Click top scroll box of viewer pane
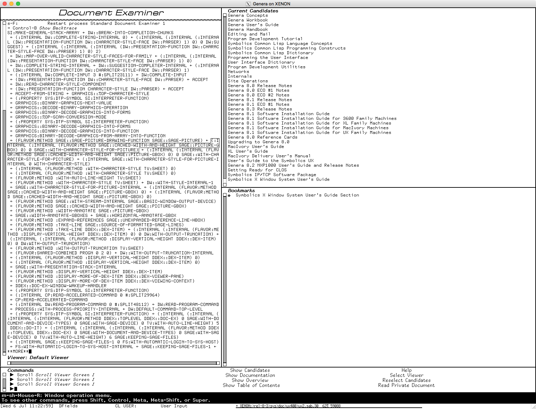 4,23
